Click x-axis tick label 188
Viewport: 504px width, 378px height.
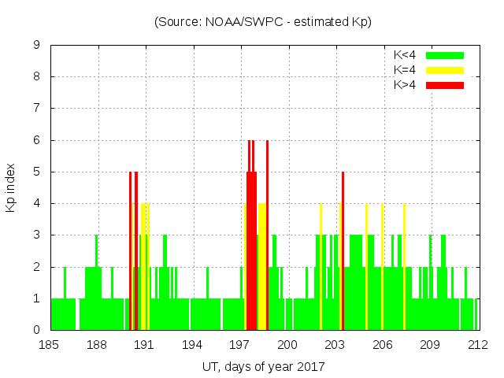point(98,345)
